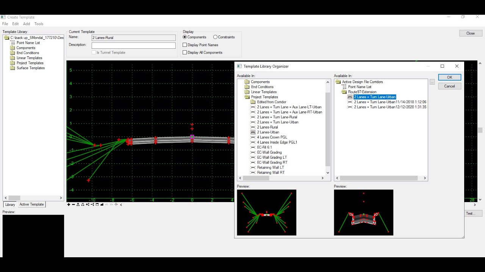Expand the End Conditions folder in Template Library
The image size is (485, 272).
13,53
